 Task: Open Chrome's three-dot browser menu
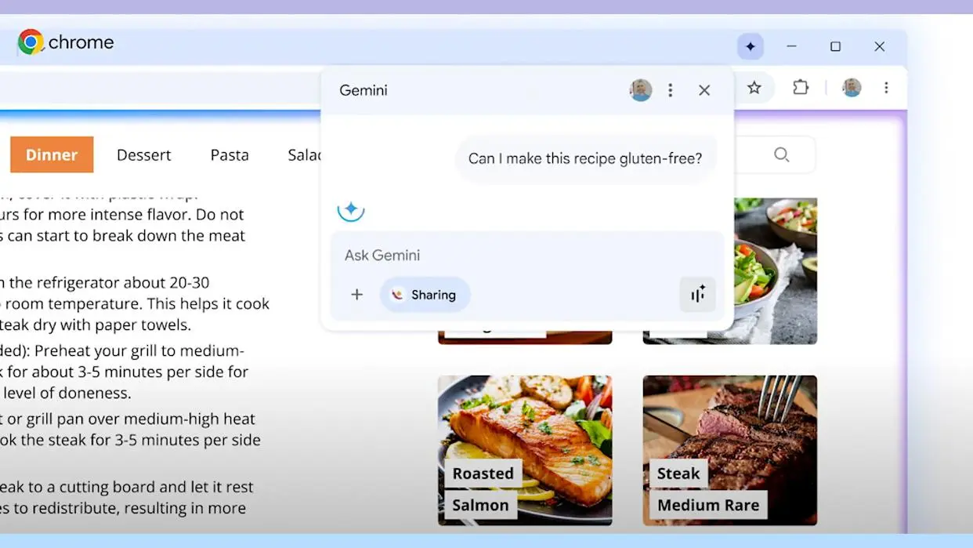click(x=886, y=88)
